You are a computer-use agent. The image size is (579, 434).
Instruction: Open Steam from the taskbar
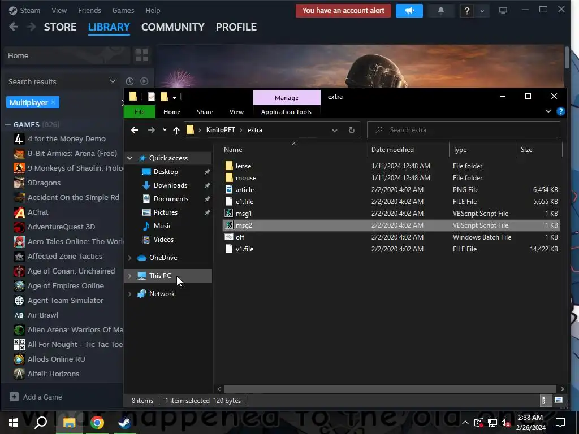coord(125,423)
